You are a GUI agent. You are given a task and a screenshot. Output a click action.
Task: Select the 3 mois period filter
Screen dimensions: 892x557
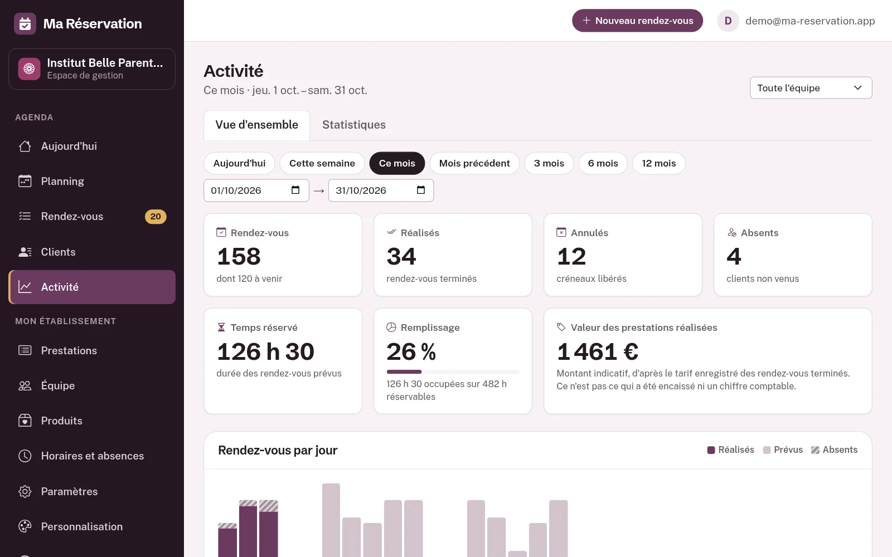point(549,163)
